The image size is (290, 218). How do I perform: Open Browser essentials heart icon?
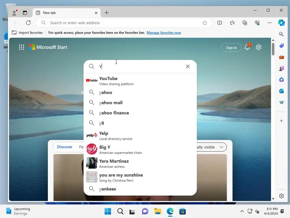pyautogui.click(x=257, y=23)
